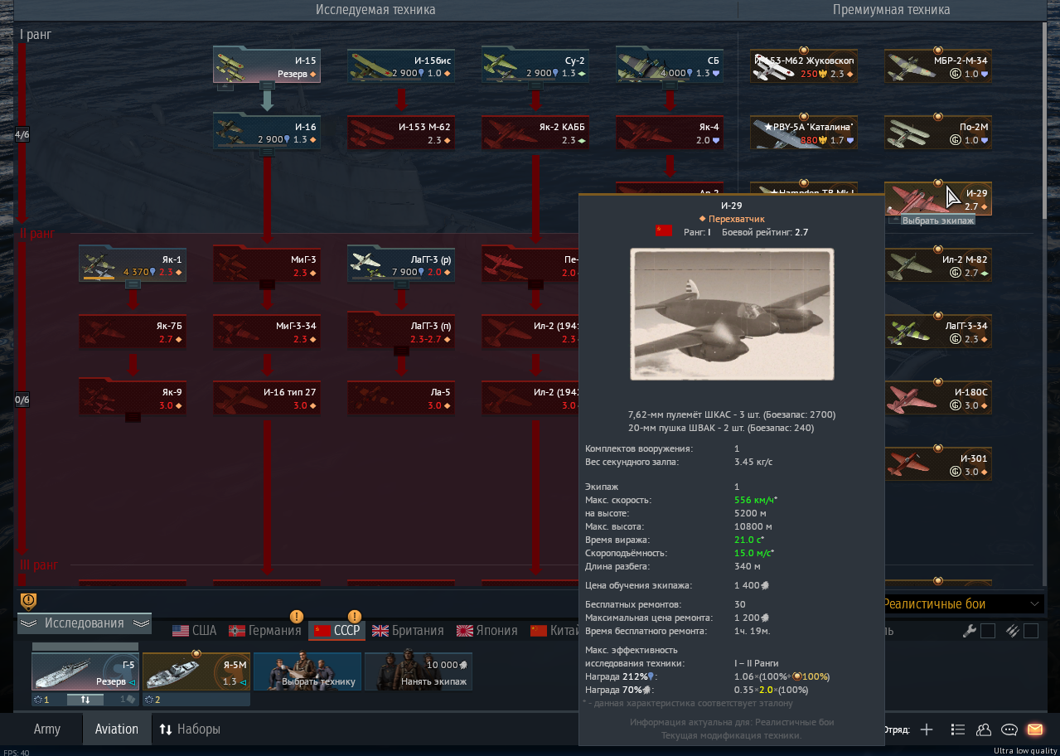Image resolution: width=1060 pixels, height=756 pixels.
Task: Click the Выбрать технику slot button
Action: pyautogui.click(x=307, y=671)
